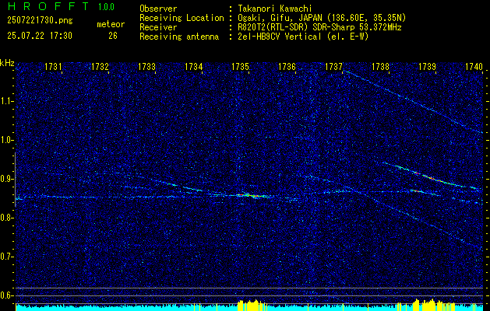Image resolution: width=490 pixels, height=311 pixels.
Task: Click the 1.1 kHz frequency label
Action: point(7,101)
